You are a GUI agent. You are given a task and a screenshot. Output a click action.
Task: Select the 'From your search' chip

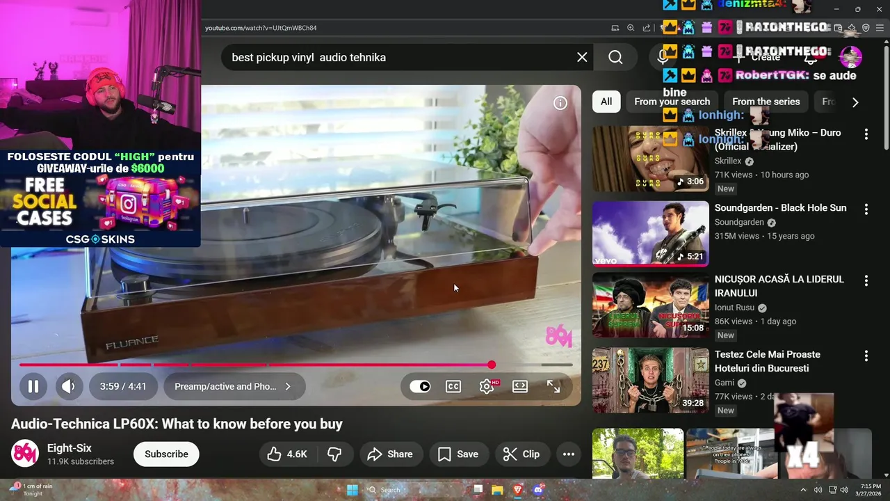(x=672, y=102)
